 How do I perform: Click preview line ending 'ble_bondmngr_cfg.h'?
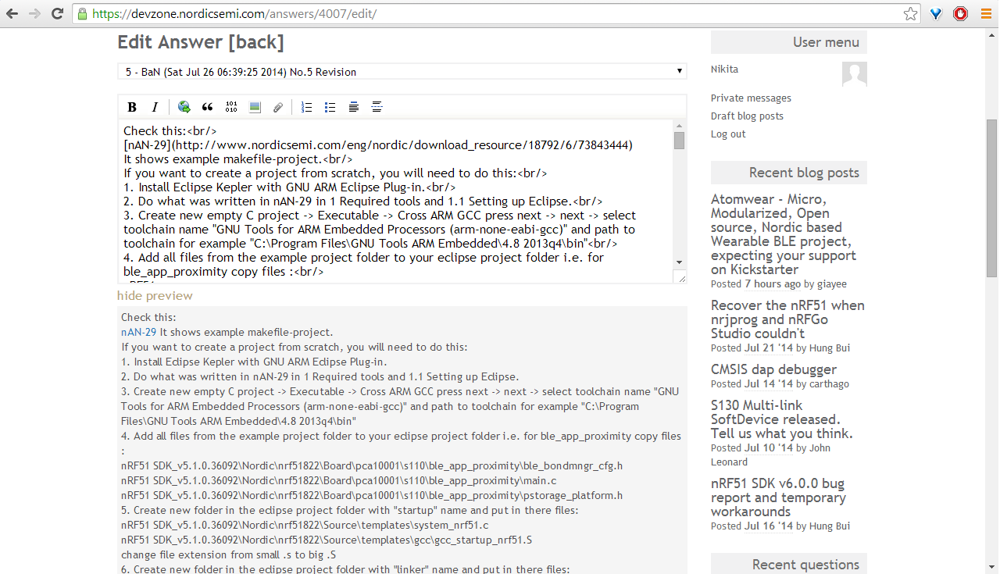coord(372,465)
